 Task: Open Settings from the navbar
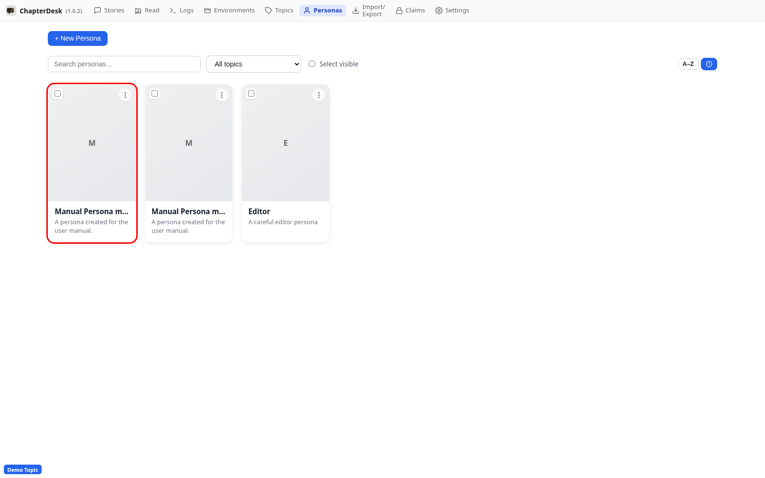tap(452, 11)
